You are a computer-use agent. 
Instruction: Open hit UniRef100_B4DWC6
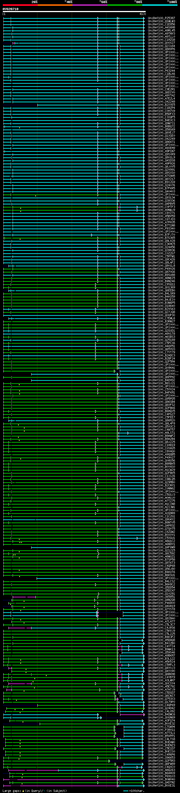(161, 714)
